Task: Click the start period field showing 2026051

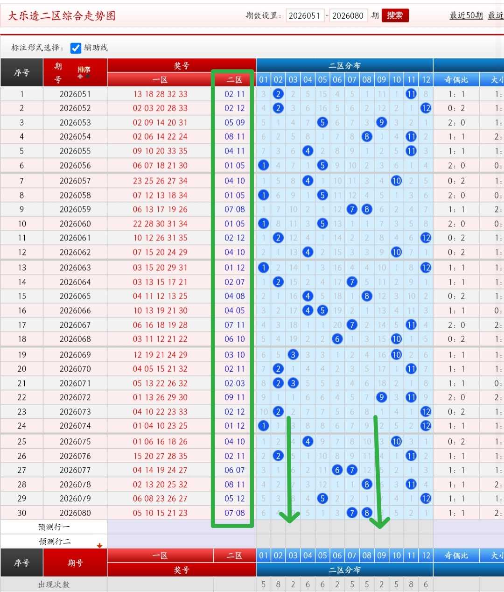Action: pos(305,15)
